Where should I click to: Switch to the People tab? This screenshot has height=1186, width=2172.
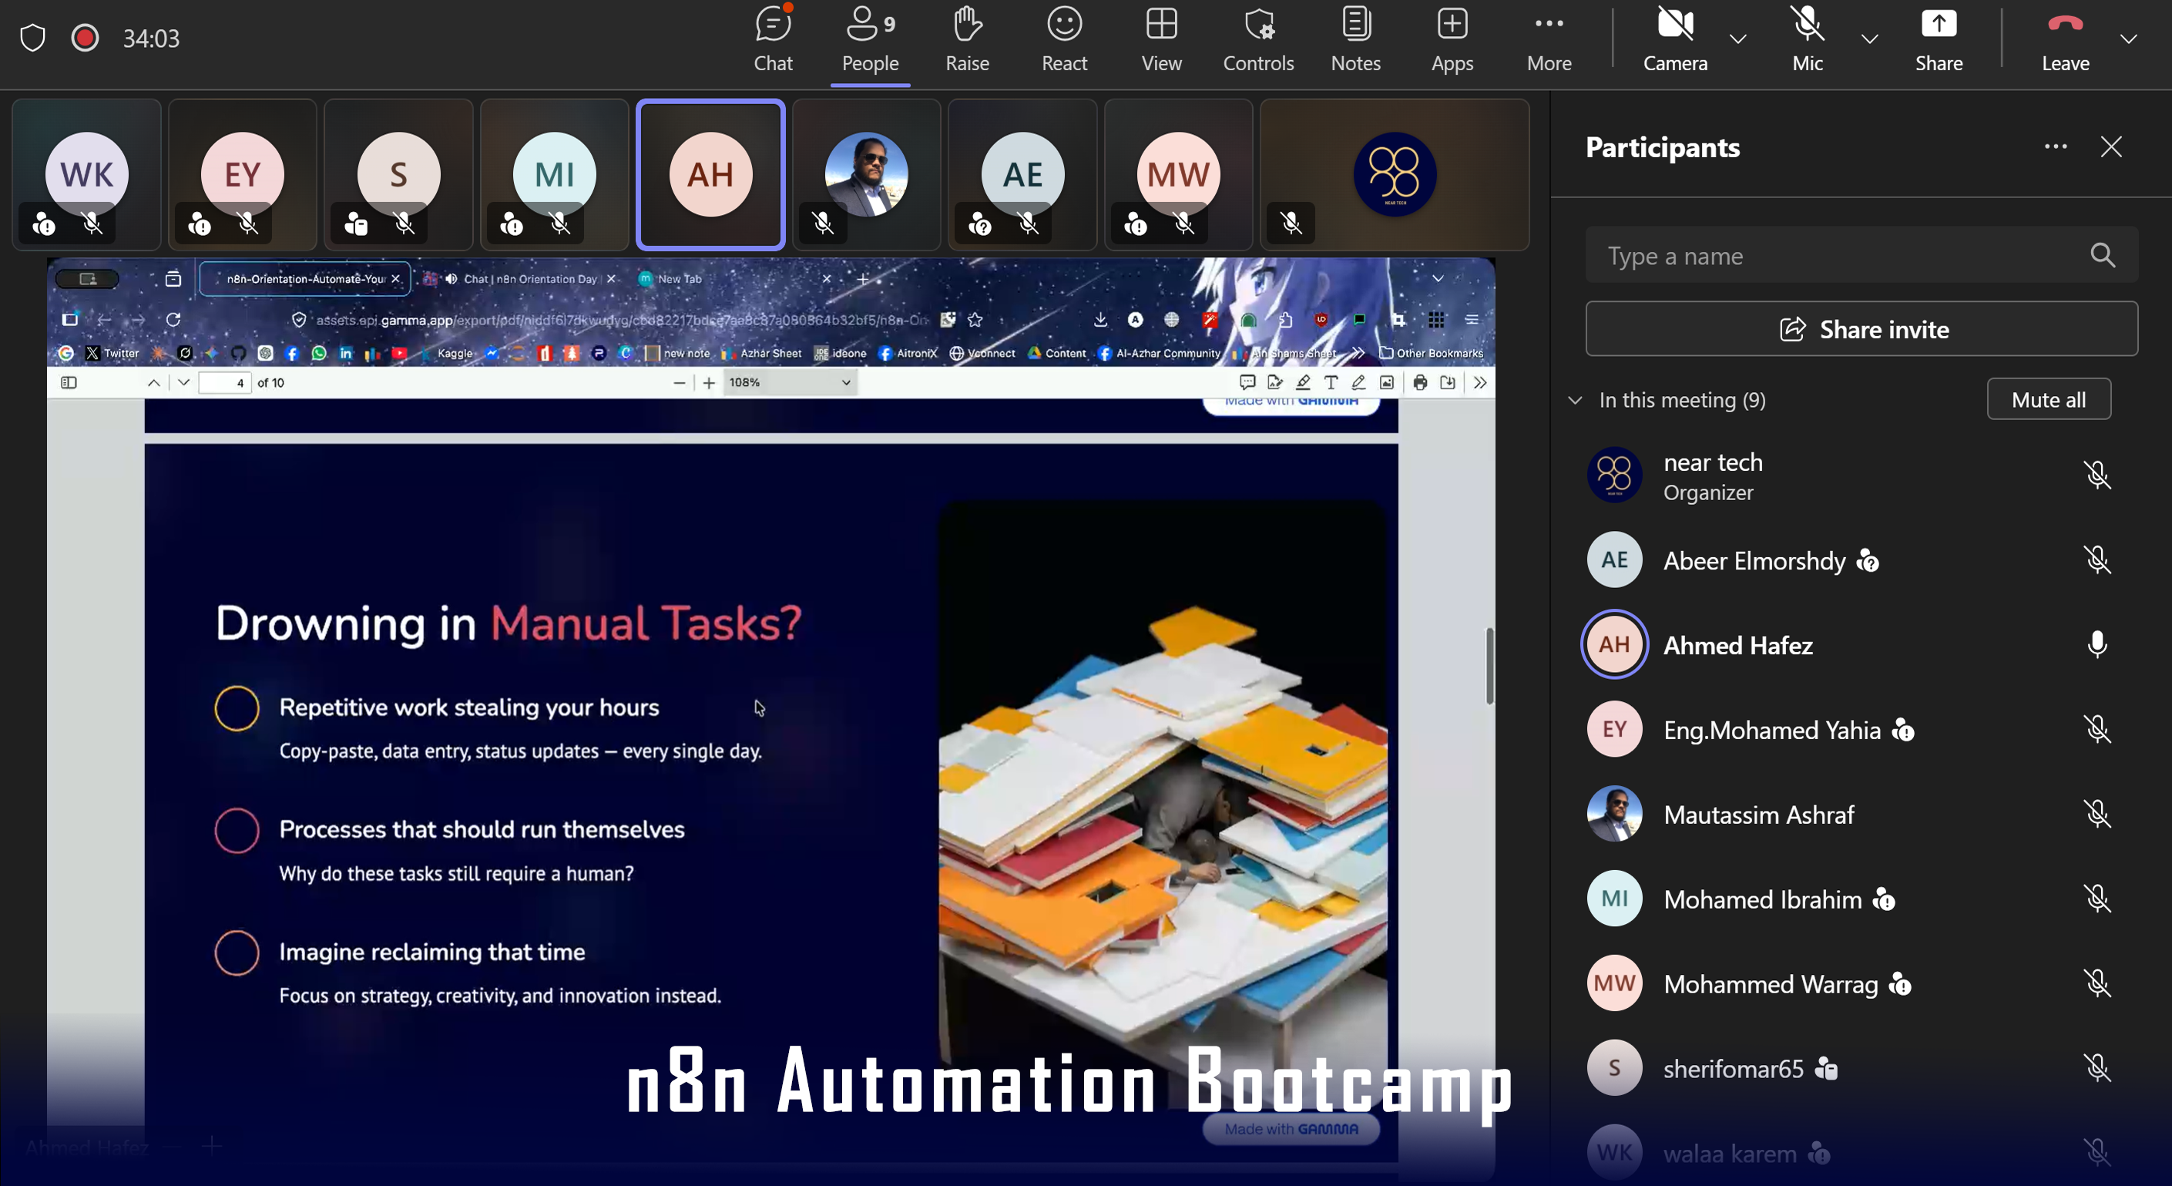(870, 39)
